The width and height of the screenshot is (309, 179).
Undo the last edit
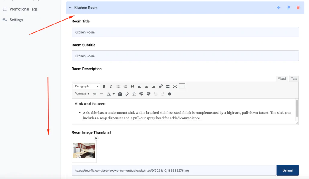[x=155, y=94]
